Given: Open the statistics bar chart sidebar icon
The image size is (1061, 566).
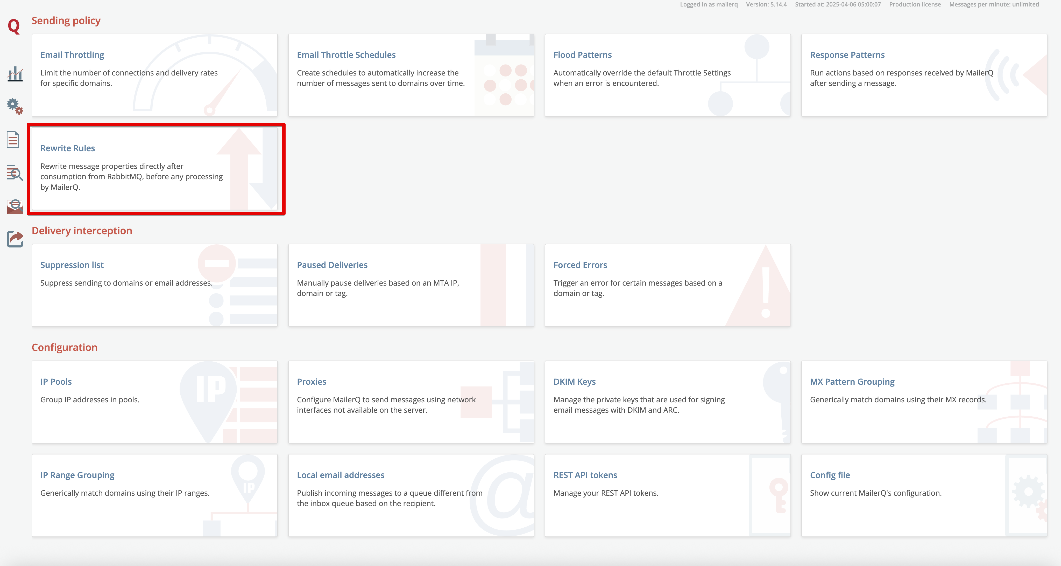Looking at the screenshot, I should (x=15, y=74).
